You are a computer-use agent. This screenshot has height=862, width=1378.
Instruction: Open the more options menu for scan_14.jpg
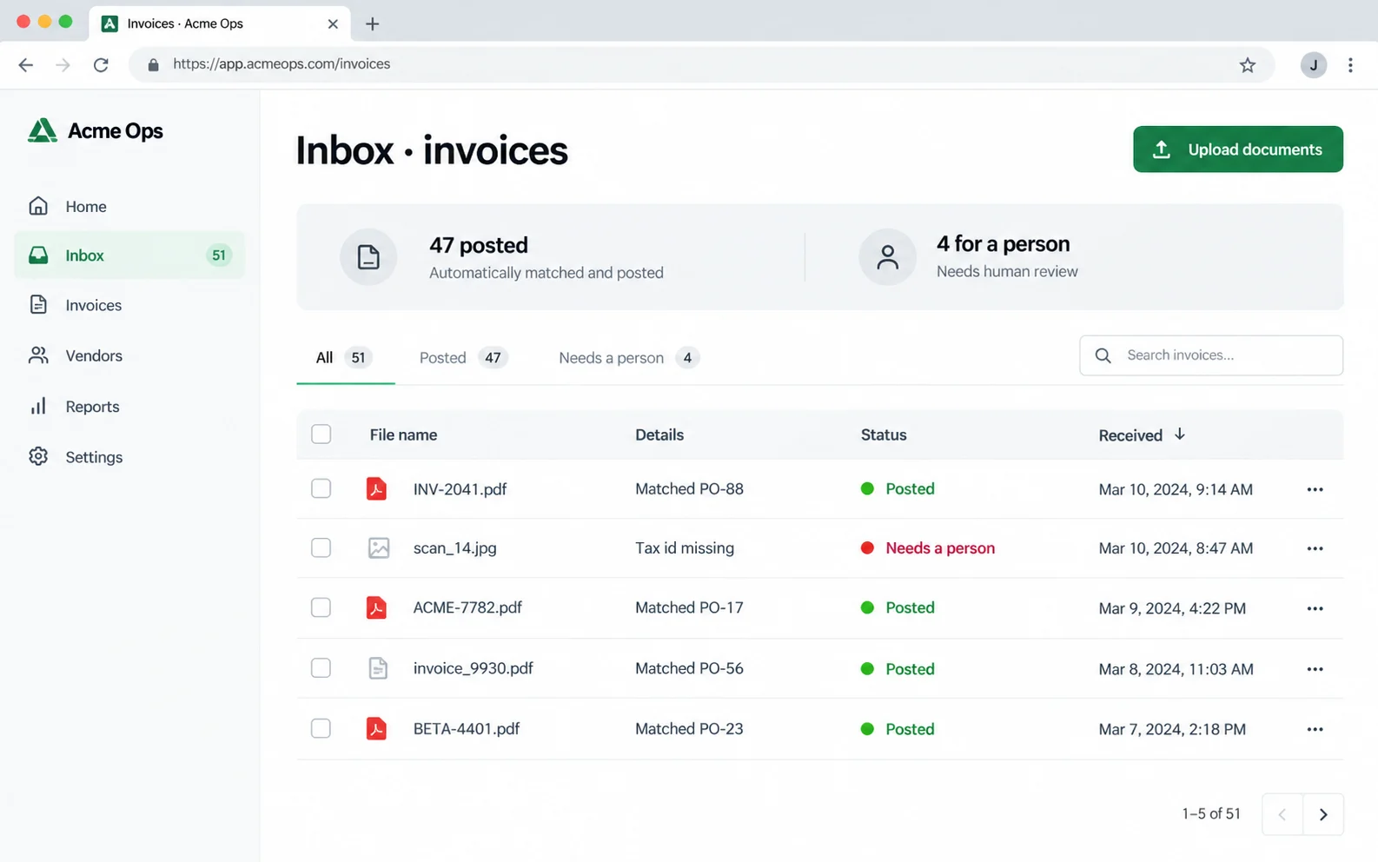(1315, 548)
